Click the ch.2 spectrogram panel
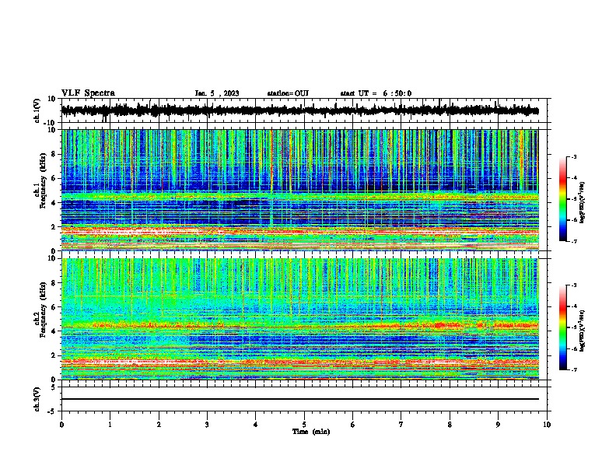The height and width of the screenshot is (476, 616). pyautogui.click(x=299, y=319)
